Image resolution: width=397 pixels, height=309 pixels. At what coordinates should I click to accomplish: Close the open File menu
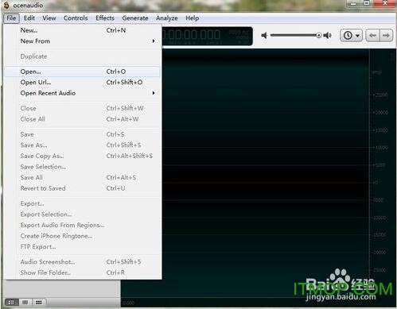(x=11, y=18)
